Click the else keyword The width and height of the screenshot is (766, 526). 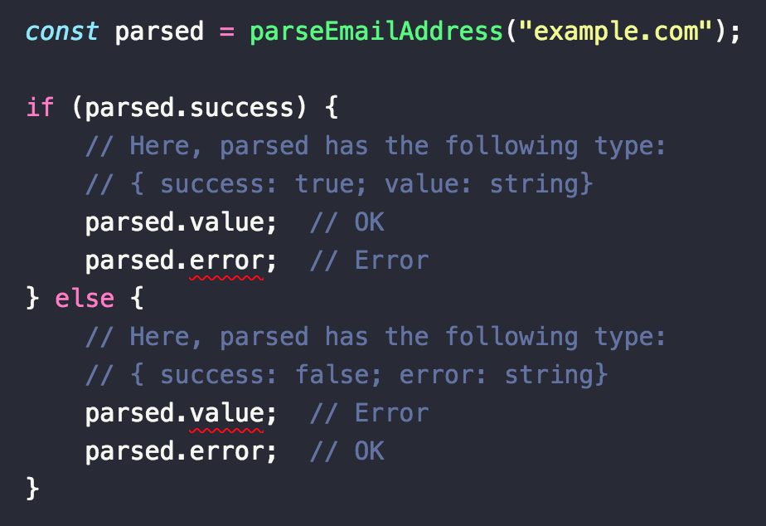pyautogui.click(x=85, y=298)
